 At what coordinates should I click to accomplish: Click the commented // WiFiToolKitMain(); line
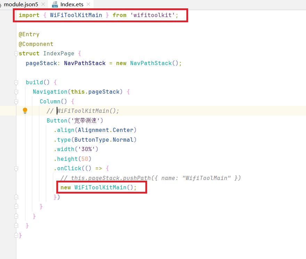pyautogui.click(x=83, y=111)
